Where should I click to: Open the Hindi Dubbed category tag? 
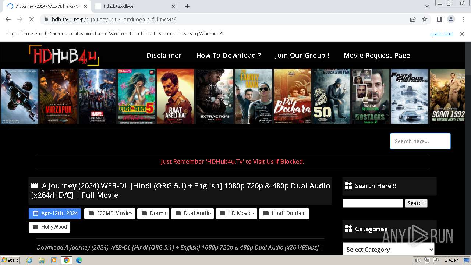284,213
